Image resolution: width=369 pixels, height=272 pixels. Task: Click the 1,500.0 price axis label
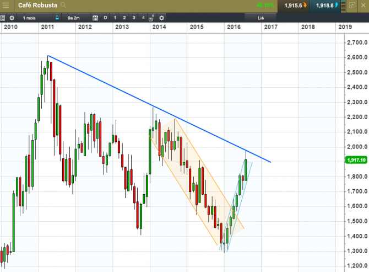click(x=357, y=221)
